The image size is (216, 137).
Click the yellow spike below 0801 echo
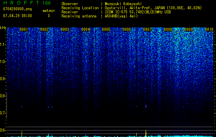click(x=22, y=134)
